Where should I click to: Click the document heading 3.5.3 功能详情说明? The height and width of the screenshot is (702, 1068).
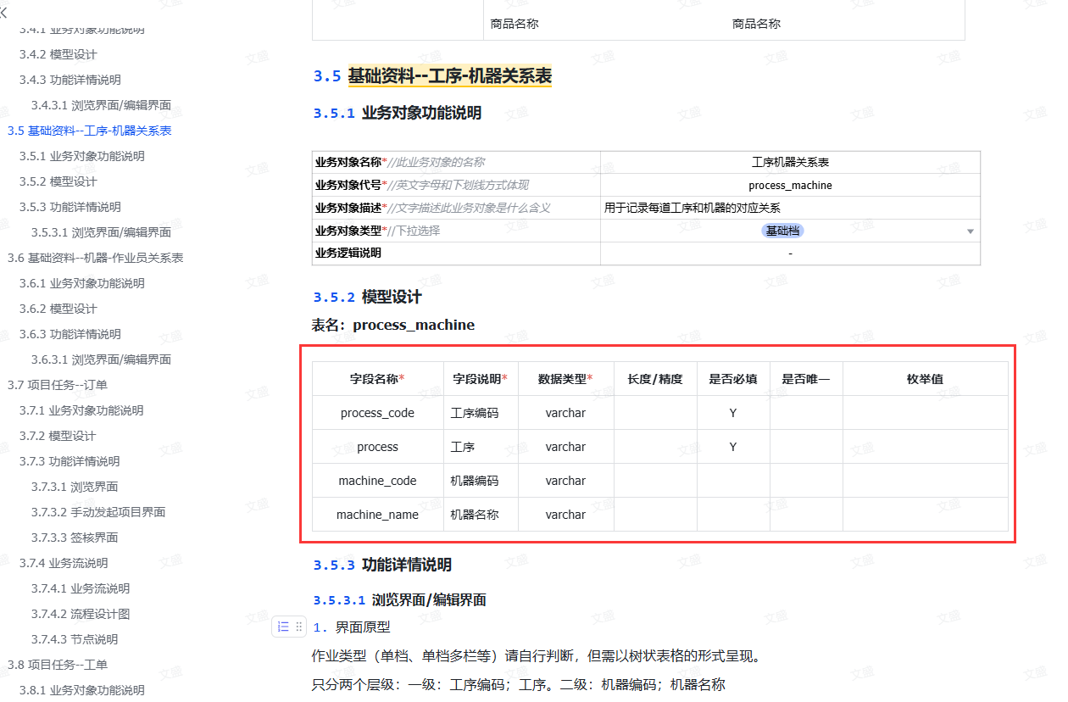tap(382, 565)
